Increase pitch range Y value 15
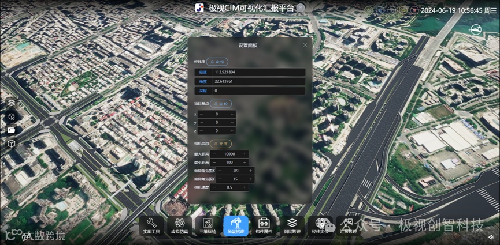500x245 pixels. (250, 179)
